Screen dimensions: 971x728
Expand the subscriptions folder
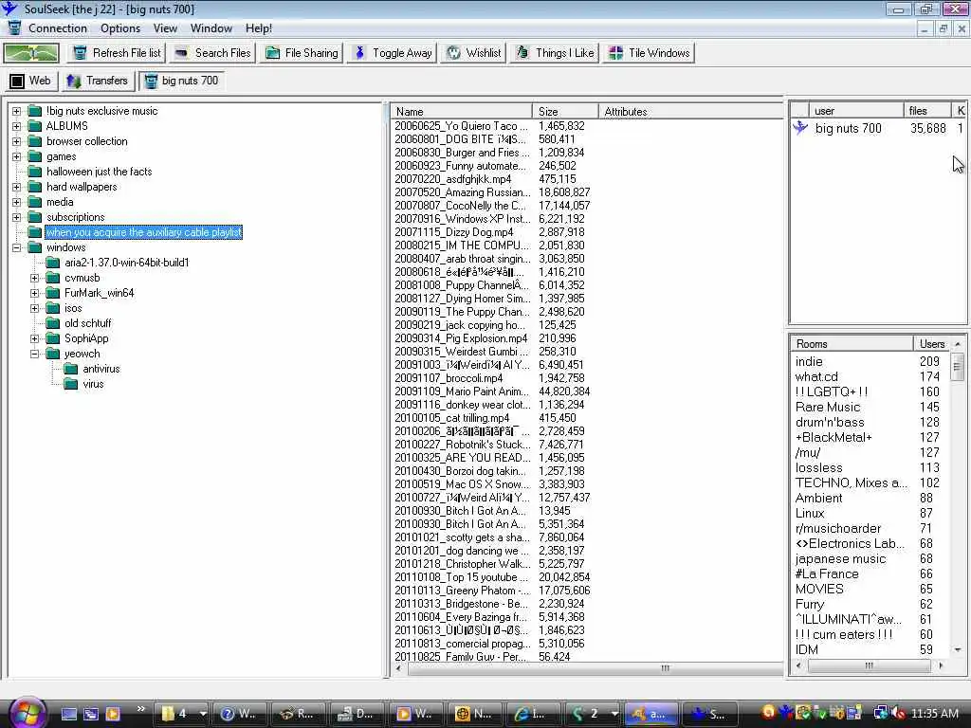click(17, 217)
